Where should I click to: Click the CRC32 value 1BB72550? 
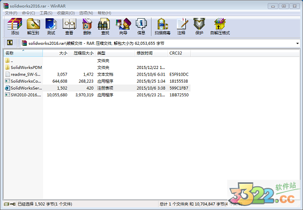179,95
